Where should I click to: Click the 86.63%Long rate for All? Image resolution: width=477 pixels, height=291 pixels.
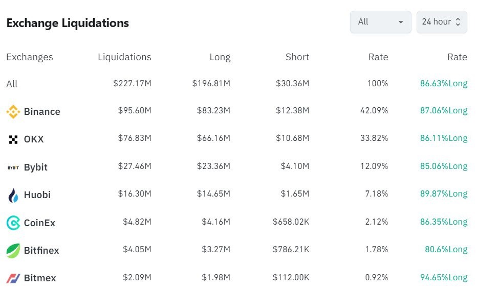(444, 84)
